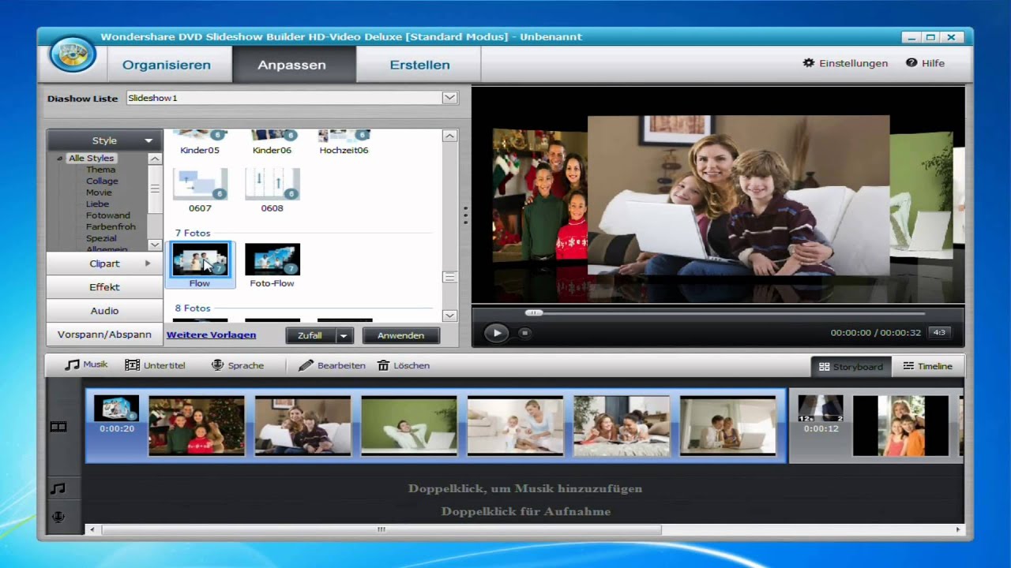
Task: Select the Kinder06 style template
Action: coord(272,143)
